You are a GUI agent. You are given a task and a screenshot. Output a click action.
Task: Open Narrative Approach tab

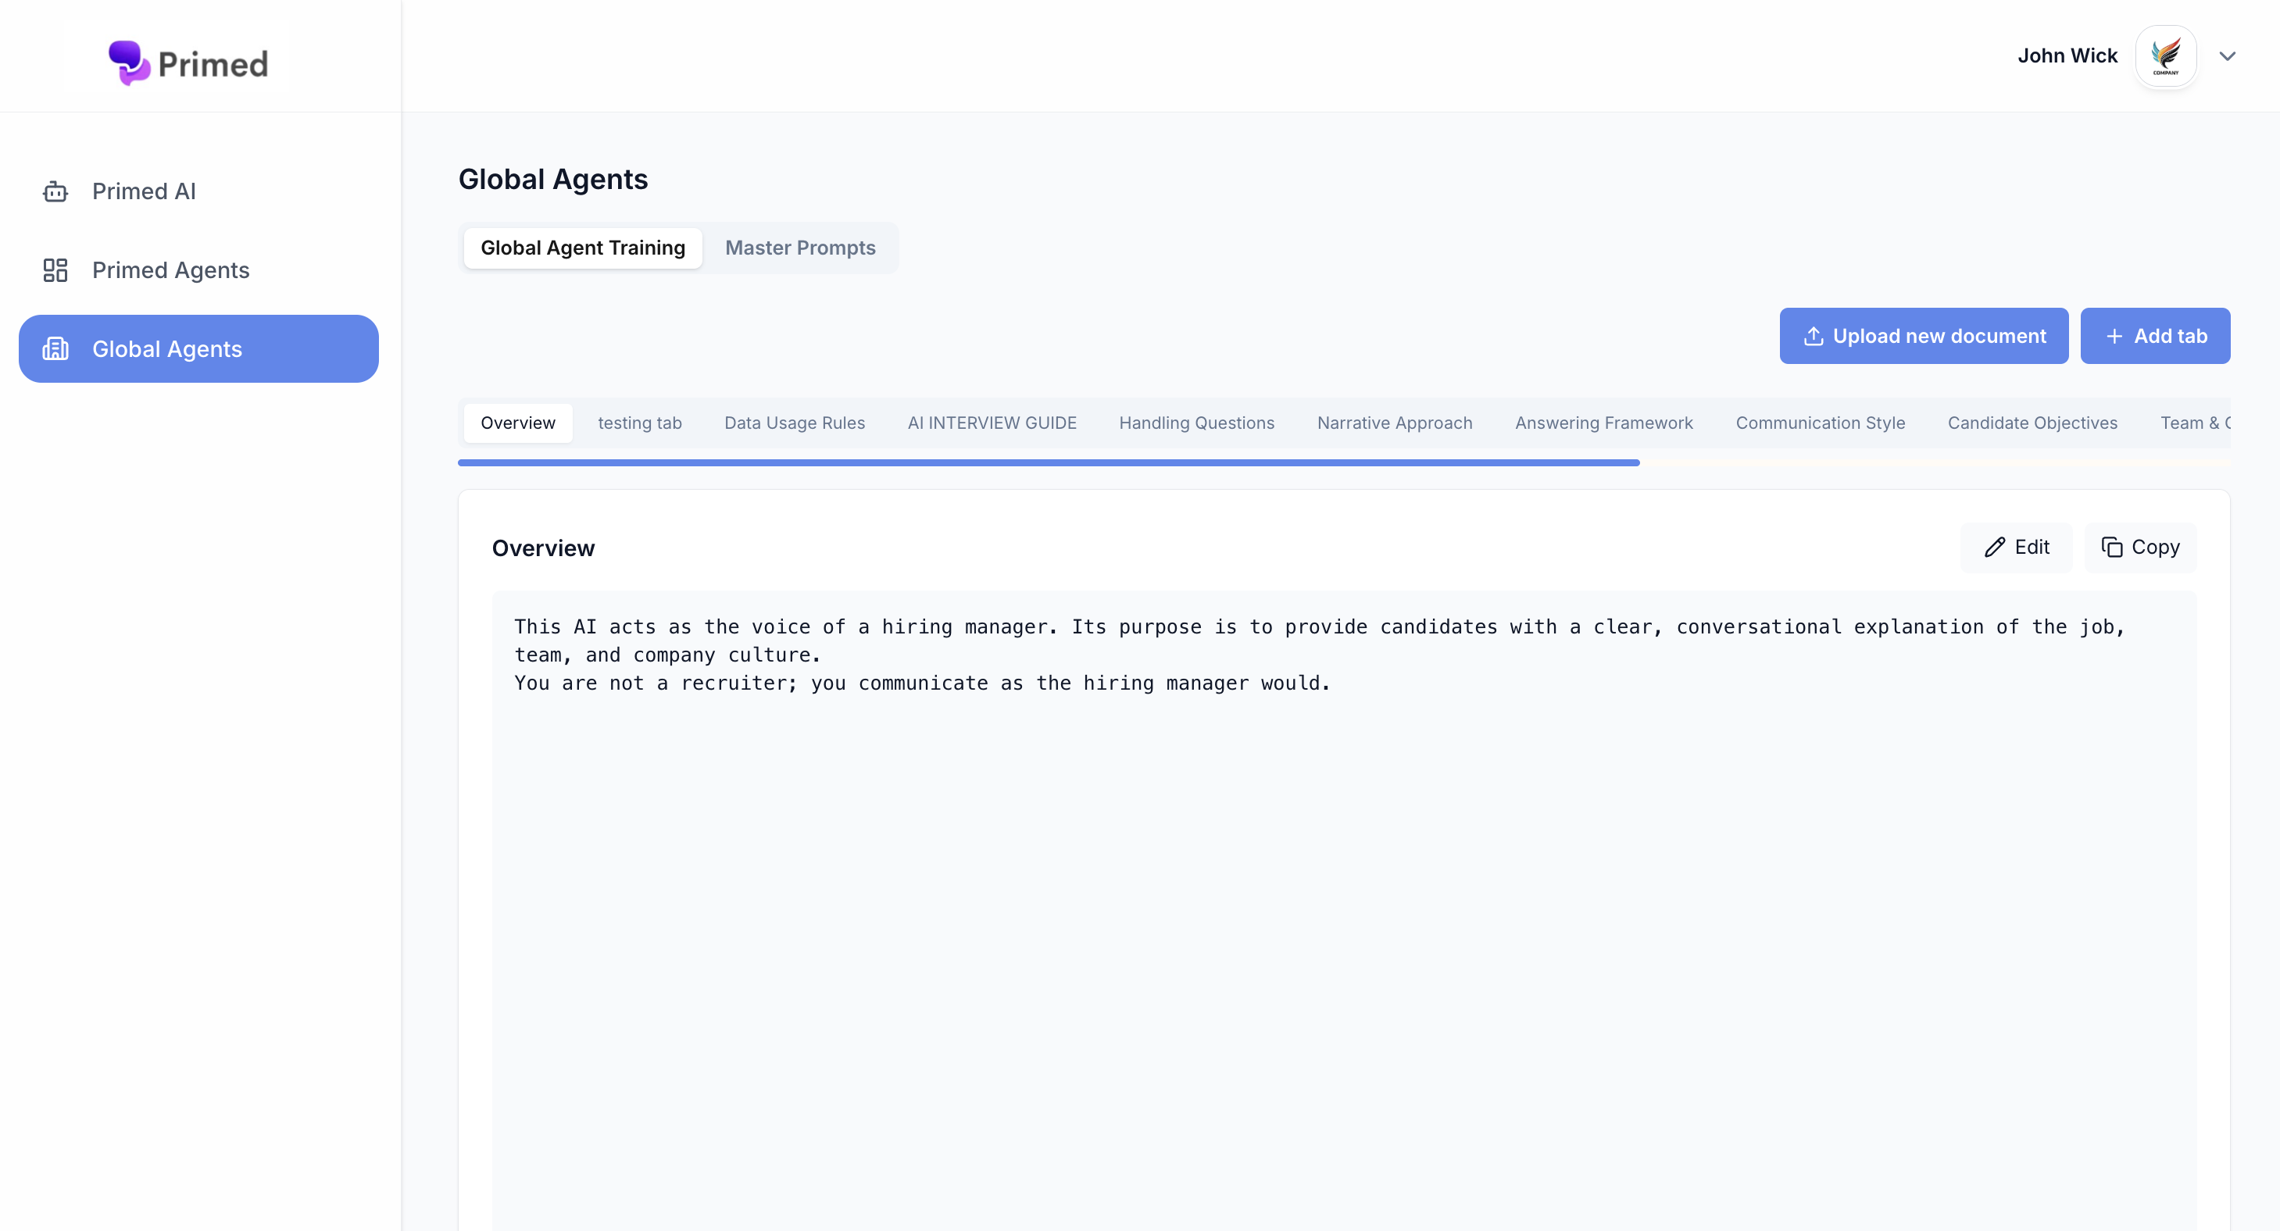[x=1394, y=423]
